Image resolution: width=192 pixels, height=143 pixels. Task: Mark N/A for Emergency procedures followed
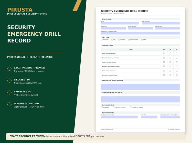[x=177, y=75]
